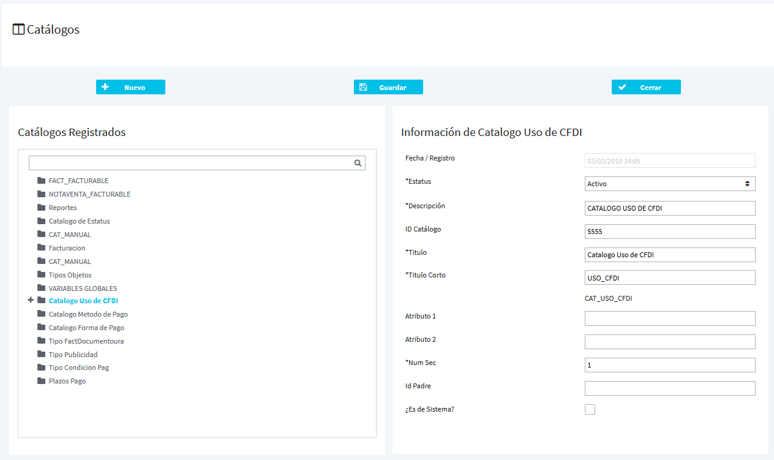The height and width of the screenshot is (460, 774).
Task: Select Catalogo Metodo de Pago in tree
Action: coord(88,314)
